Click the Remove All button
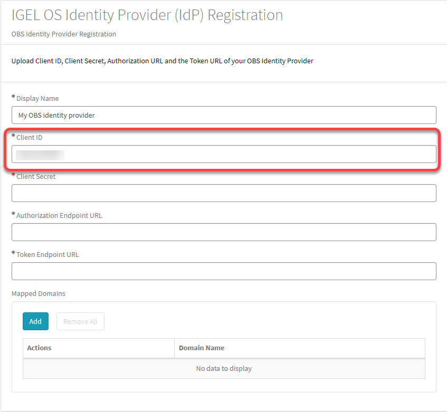Viewport: 447px width, 412px height. click(80, 321)
